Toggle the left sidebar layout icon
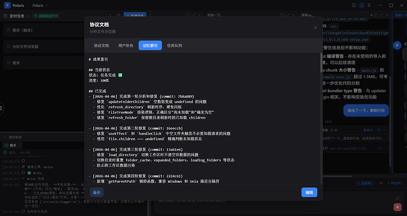407x216 pixels. [x=354, y=5]
